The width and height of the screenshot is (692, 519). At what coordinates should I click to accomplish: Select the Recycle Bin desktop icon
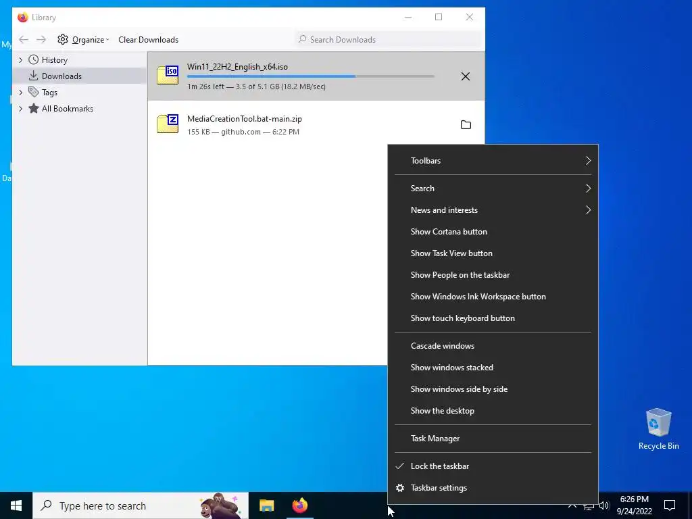[x=658, y=428]
